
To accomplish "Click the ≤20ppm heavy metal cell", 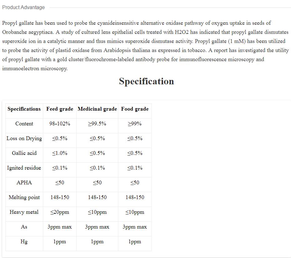I will 60,212.
